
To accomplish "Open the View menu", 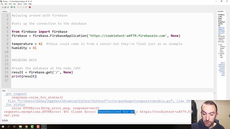I will pos(10,4).
